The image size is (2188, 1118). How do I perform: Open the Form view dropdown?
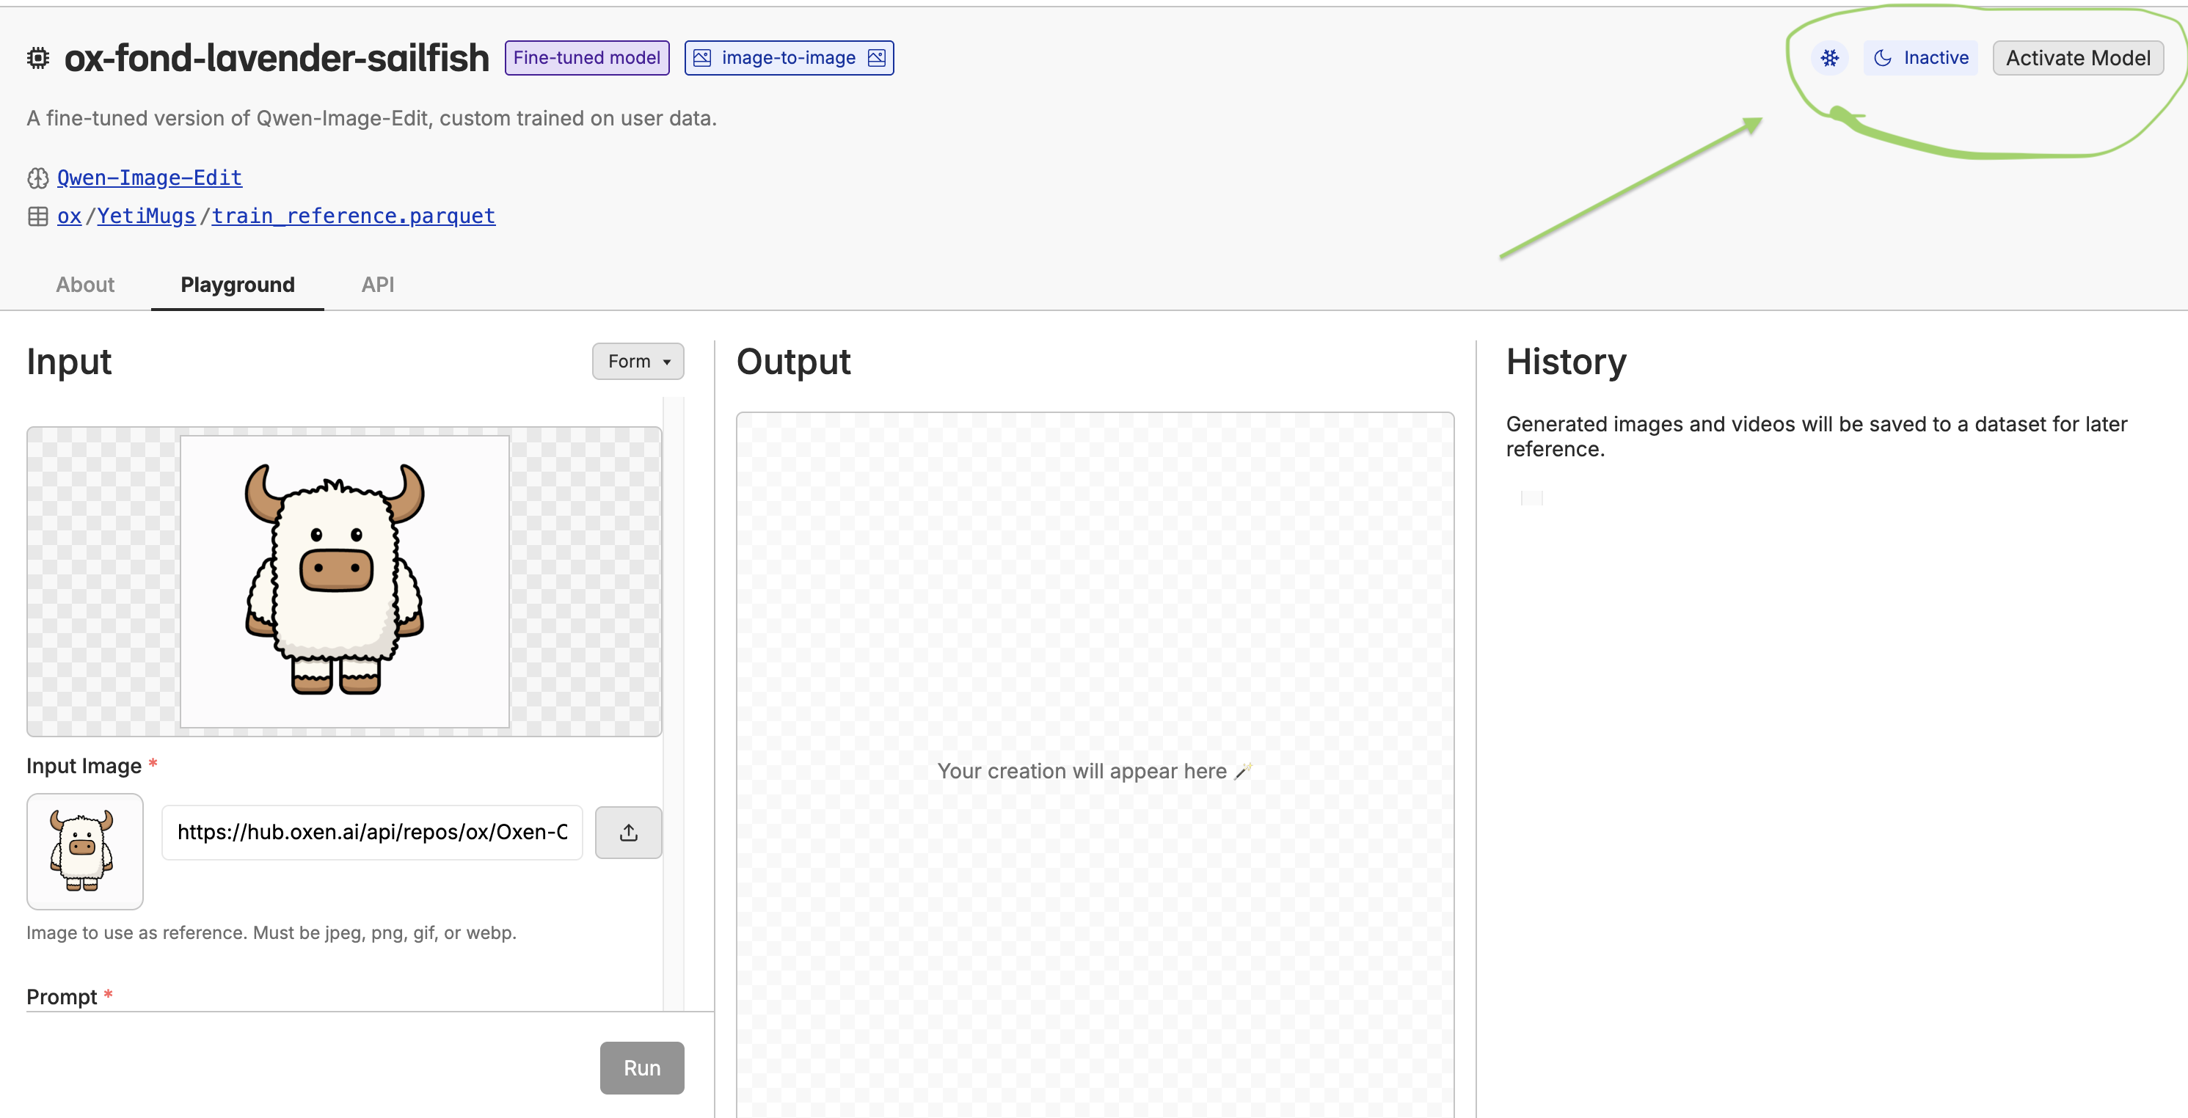pos(638,362)
